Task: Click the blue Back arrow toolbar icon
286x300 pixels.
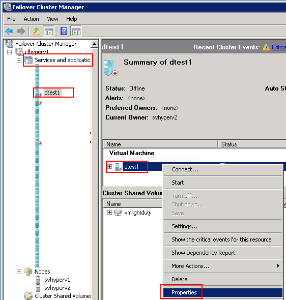Action: [x=9, y=31]
